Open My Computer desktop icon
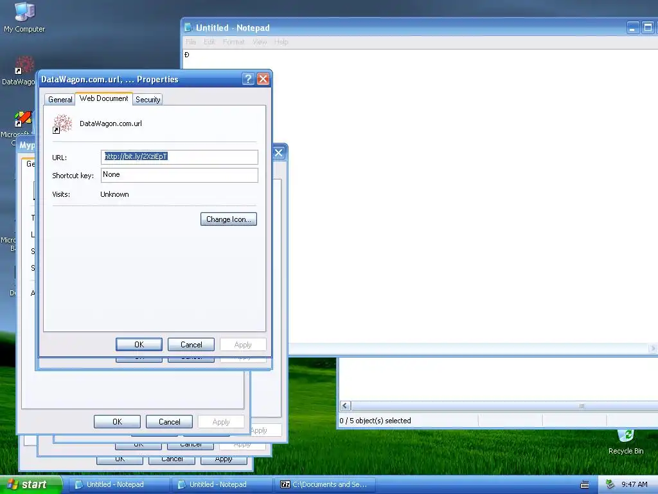This screenshot has width=658, height=494. pos(24,17)
